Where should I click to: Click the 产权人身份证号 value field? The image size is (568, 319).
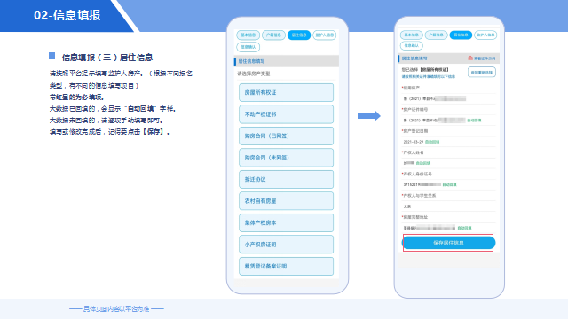[x=448, y=185]
